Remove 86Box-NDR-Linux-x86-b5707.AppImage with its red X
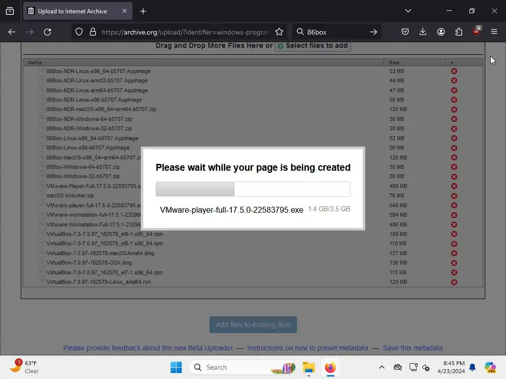The image size is (506, 379). click(x=454, y=100)
